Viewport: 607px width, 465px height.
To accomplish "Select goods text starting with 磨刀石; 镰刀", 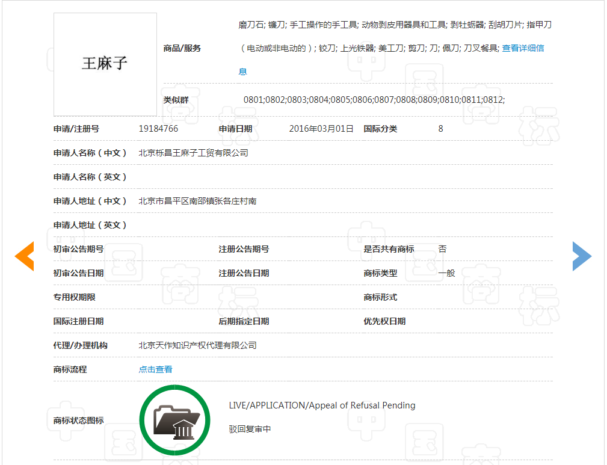I will coord(395,25).
